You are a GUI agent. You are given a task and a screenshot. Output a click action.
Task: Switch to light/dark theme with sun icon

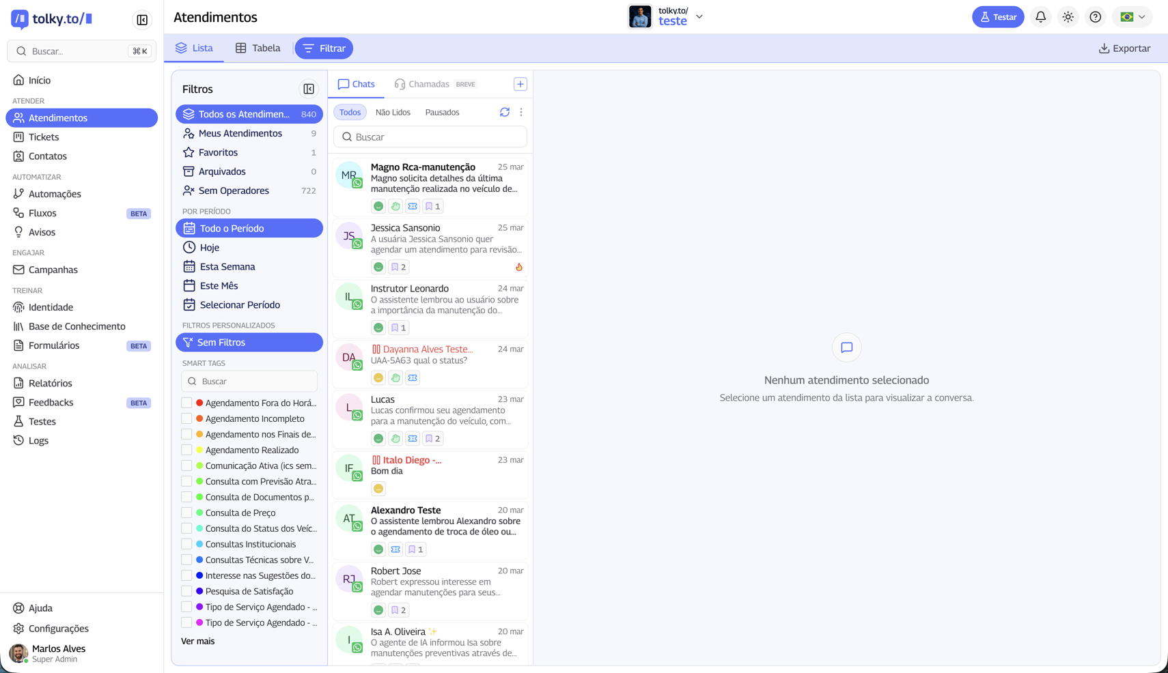(1068, 16)
